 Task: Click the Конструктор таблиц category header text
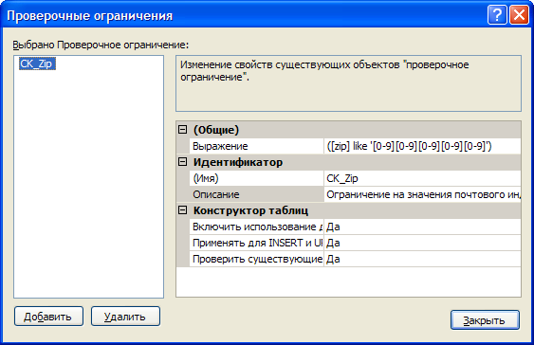250,210
